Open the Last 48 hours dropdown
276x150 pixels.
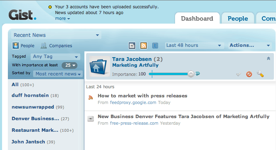194,45
